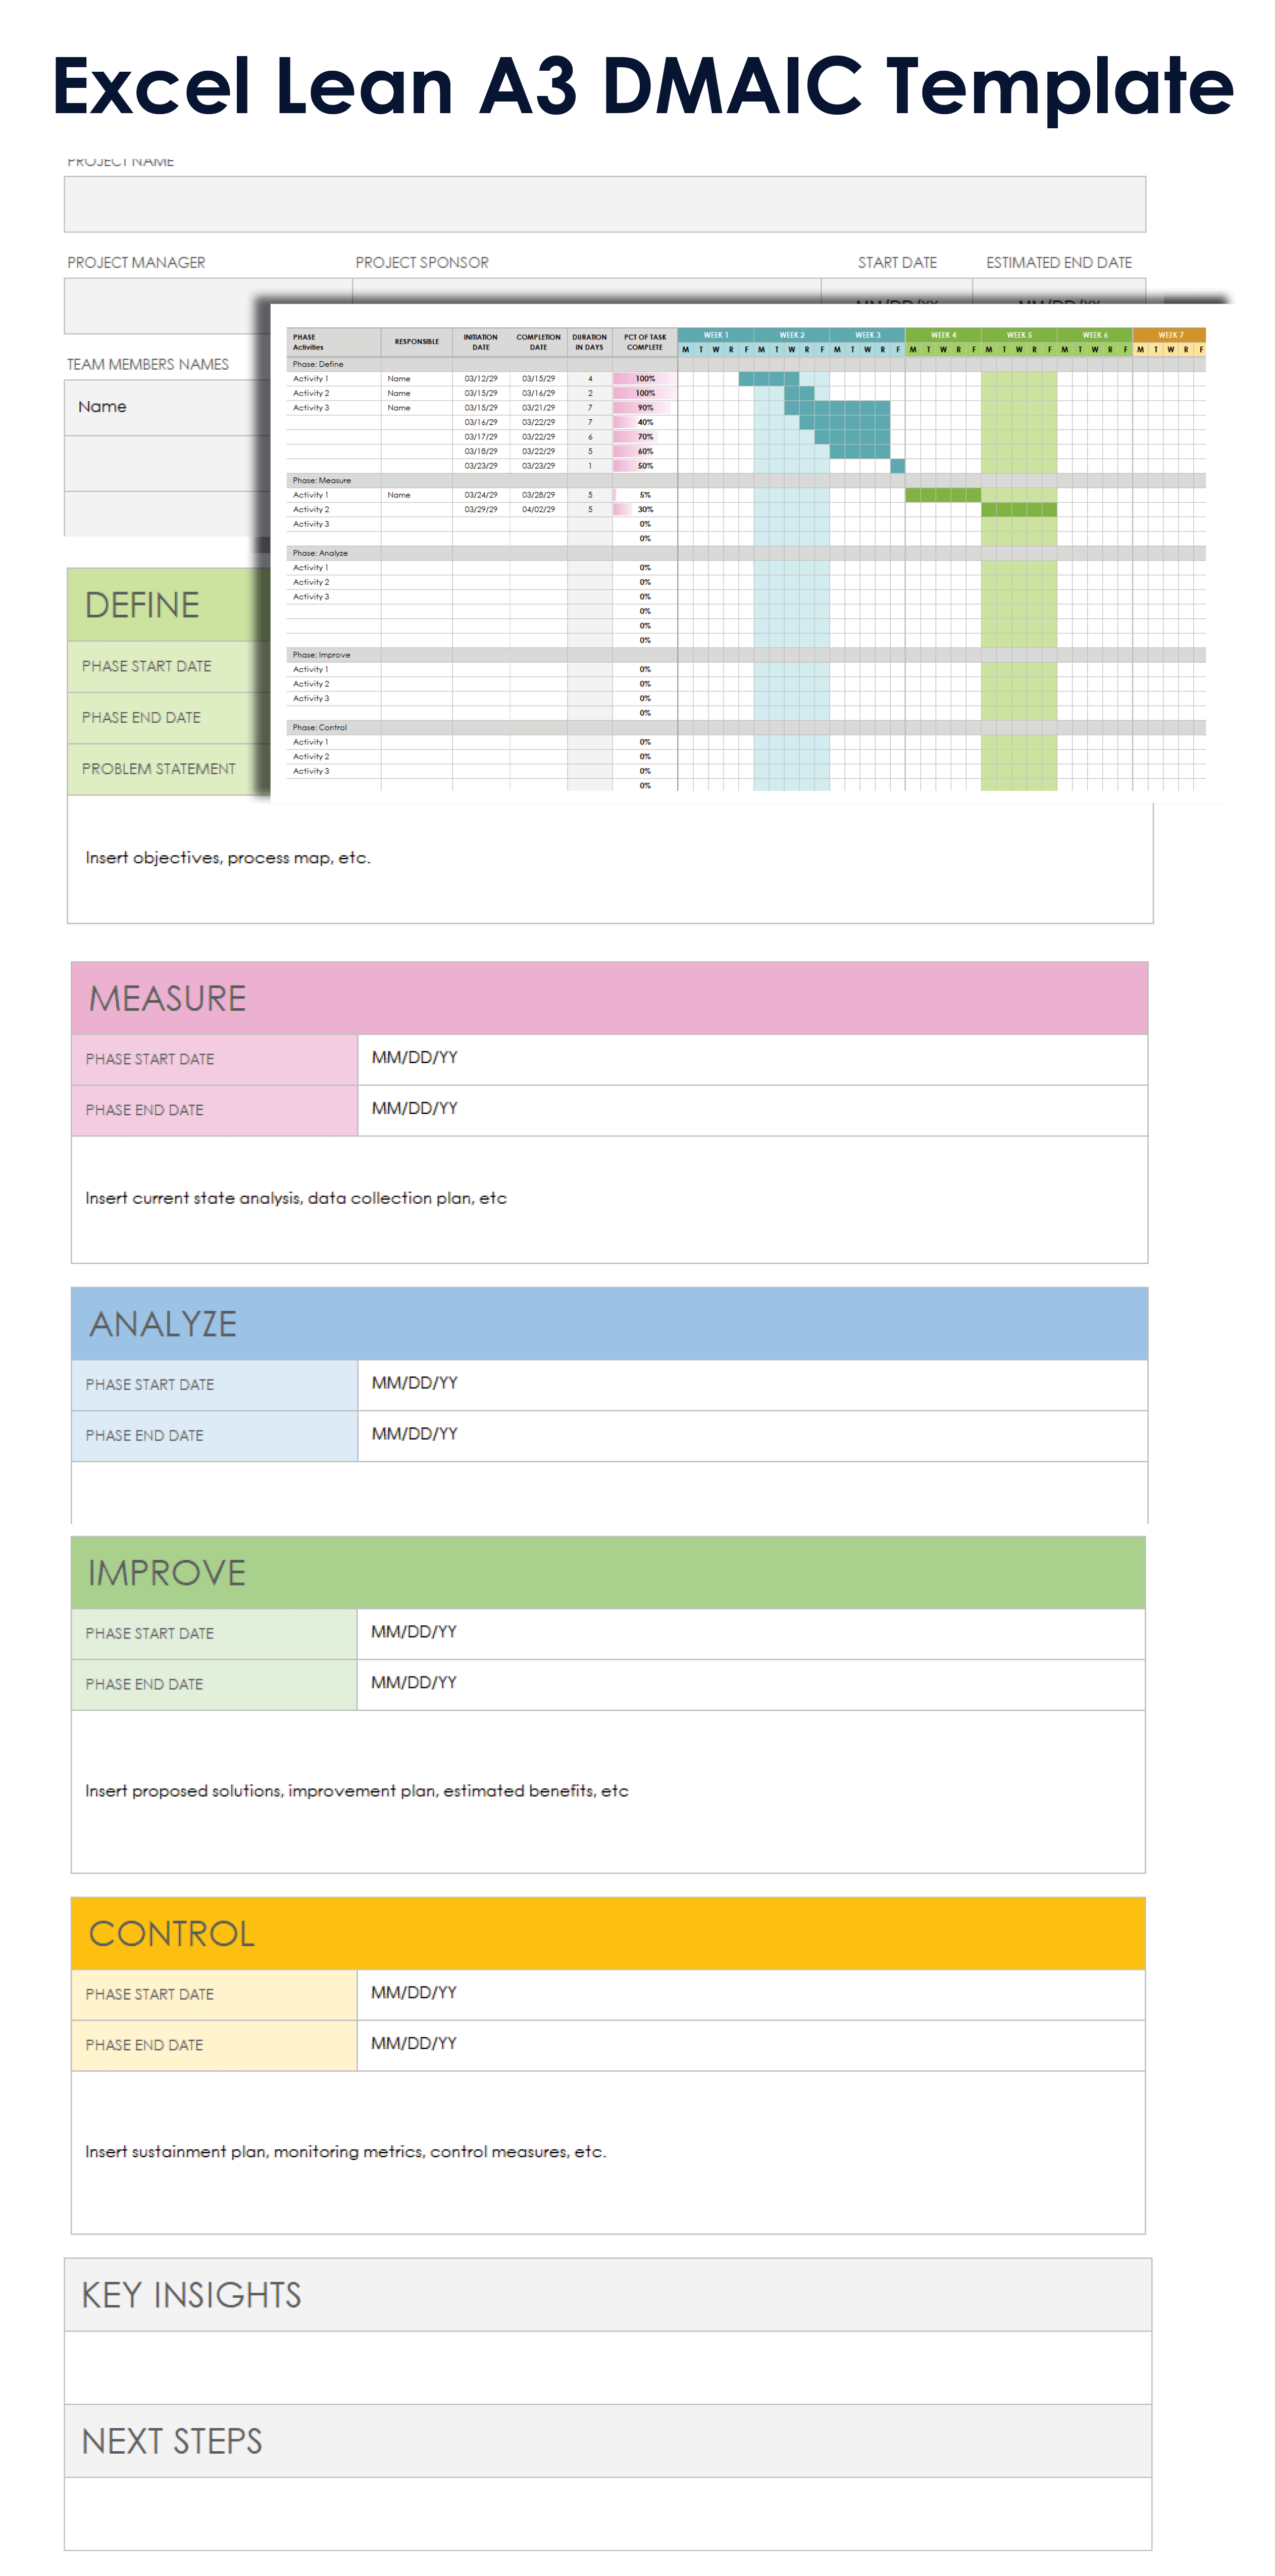1275x2576 pixels.
Task: Click the WEEK 7 header in Gantt
Action: point(1170,335)
